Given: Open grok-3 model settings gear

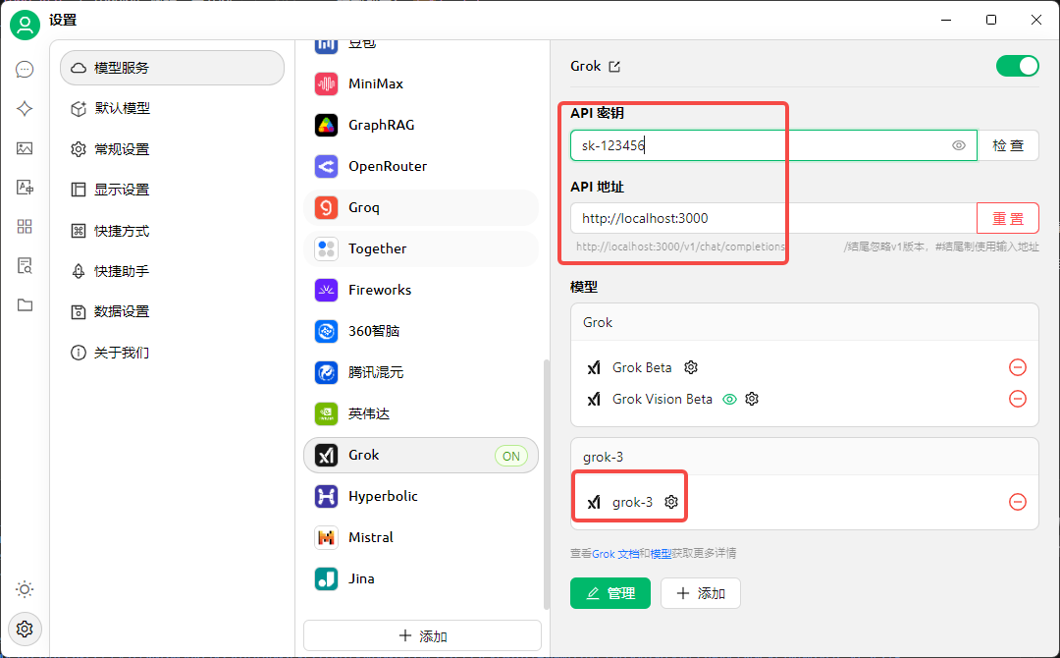Looking at the screenshot, I should [x=671, y=502].
